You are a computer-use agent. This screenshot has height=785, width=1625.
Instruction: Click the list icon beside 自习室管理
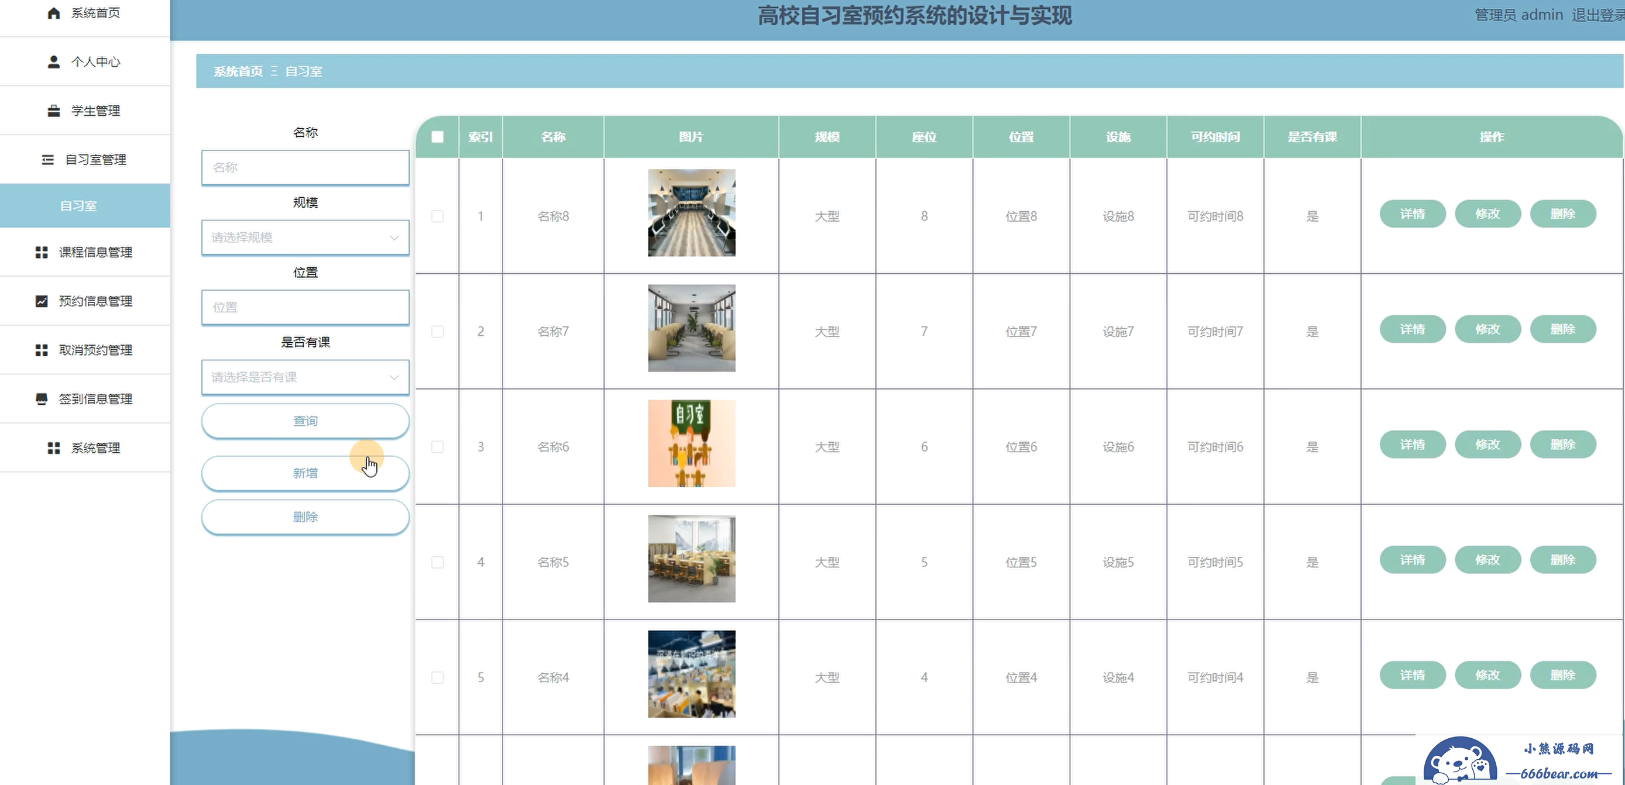(x=48, y=160)
